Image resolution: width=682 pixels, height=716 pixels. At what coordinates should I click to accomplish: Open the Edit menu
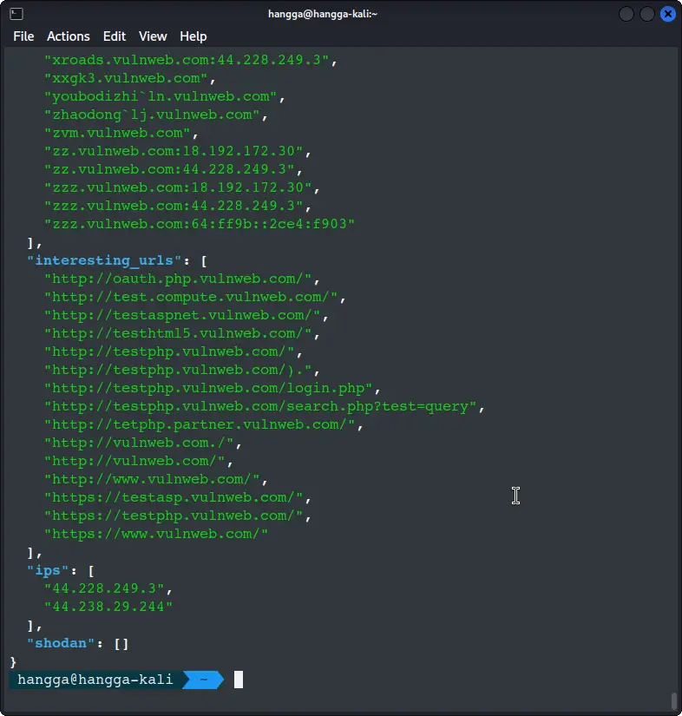[115, 36]
